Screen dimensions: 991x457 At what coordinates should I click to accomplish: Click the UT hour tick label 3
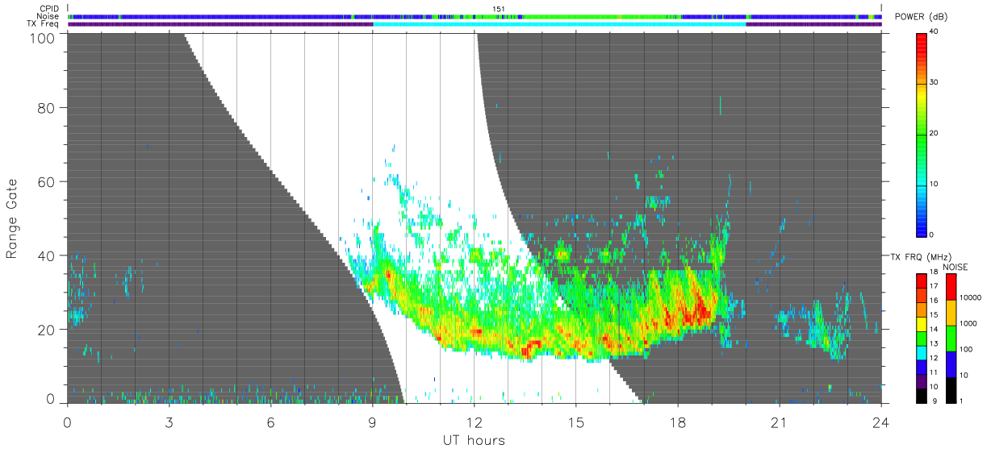point(169,422)
